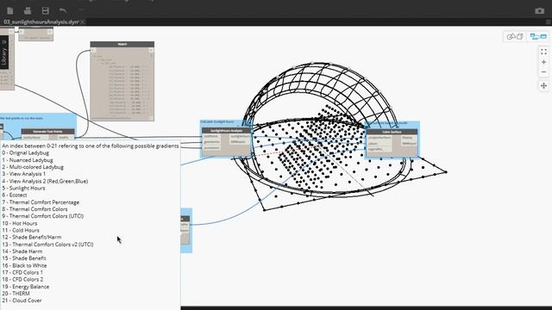Select the Sunlighthours Analysis node header
This screenshot has width=552, height=310.
point(226,131)
